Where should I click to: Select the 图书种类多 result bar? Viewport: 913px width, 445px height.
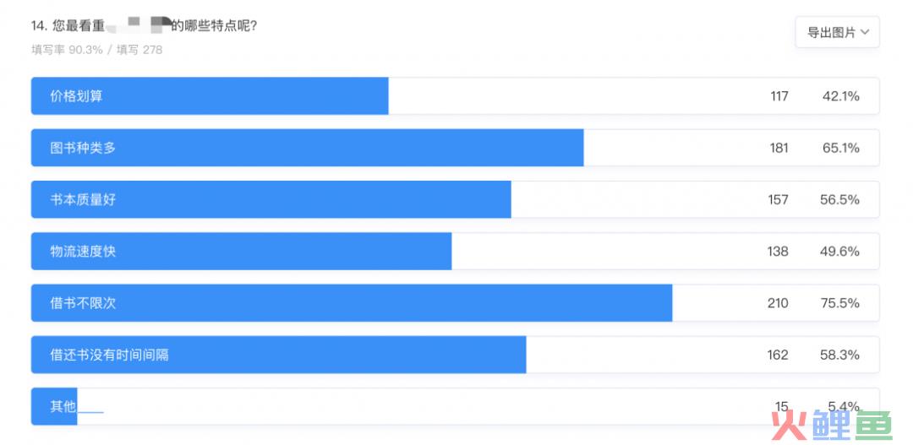point(308,148)
